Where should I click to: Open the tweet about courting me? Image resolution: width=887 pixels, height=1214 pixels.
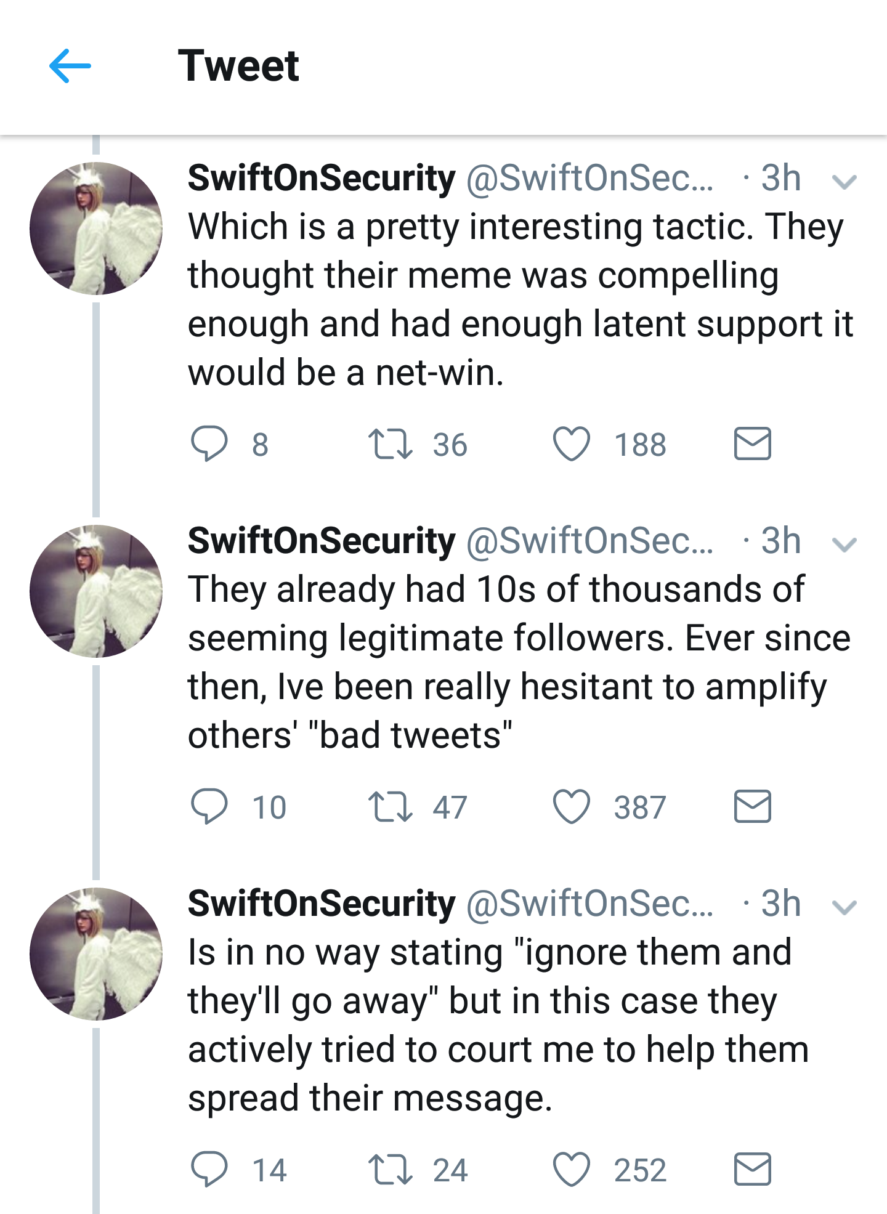click(493, 1026)
